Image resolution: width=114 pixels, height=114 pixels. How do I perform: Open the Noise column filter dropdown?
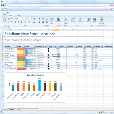pyautogui.click(x=93, y=47)
